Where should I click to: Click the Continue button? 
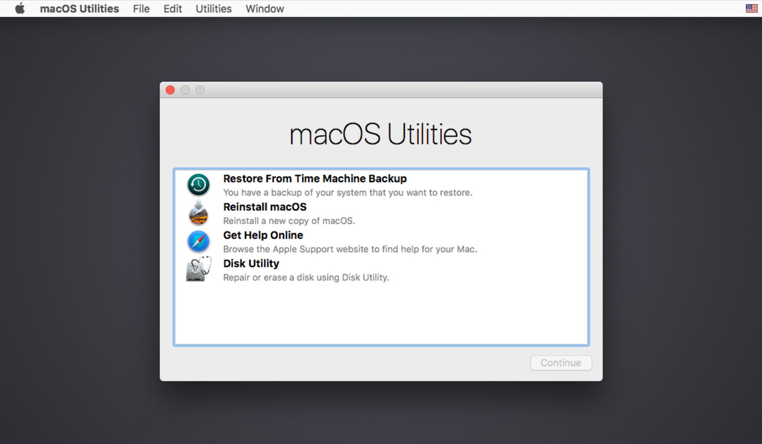[x=561, y=363]
